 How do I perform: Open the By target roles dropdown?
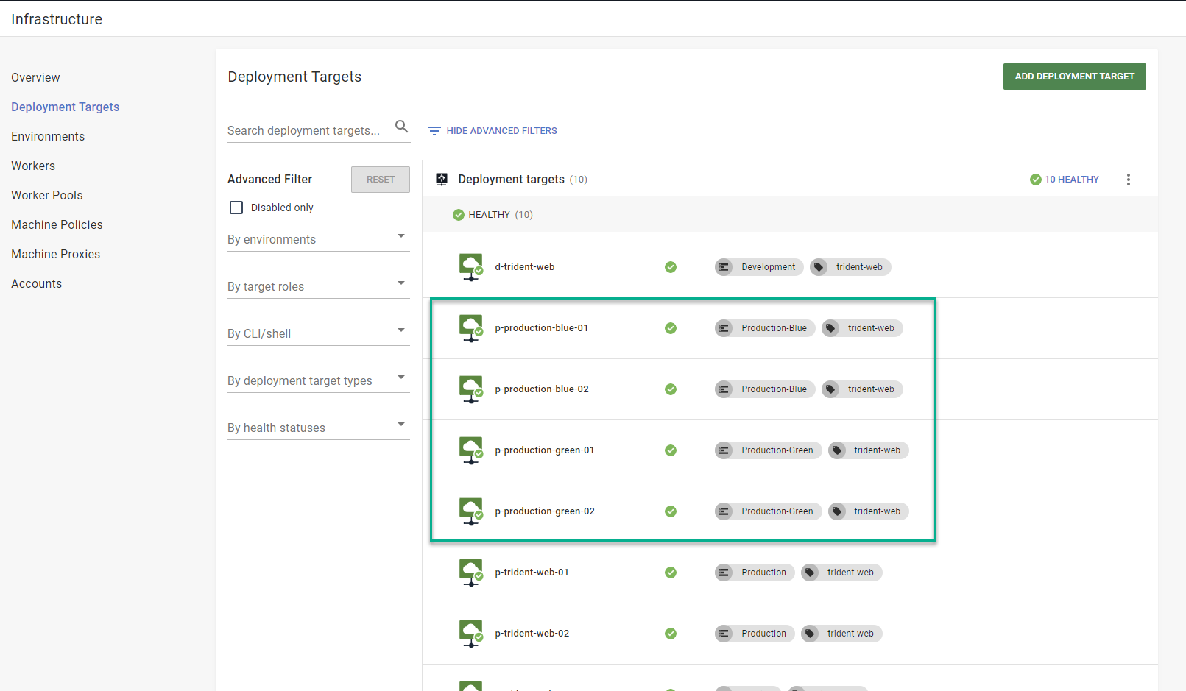coord(401,283)
